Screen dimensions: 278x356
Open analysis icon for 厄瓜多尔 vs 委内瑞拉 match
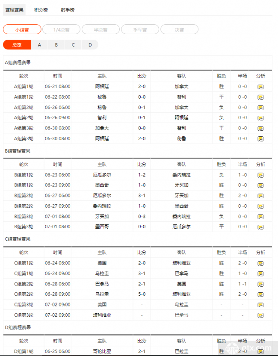click(x=260, y=175)
